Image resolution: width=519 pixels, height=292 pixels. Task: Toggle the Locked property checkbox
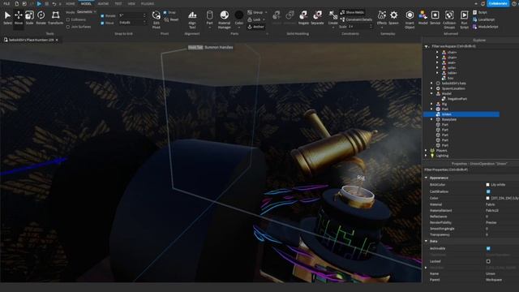click(x=488, y=261)
